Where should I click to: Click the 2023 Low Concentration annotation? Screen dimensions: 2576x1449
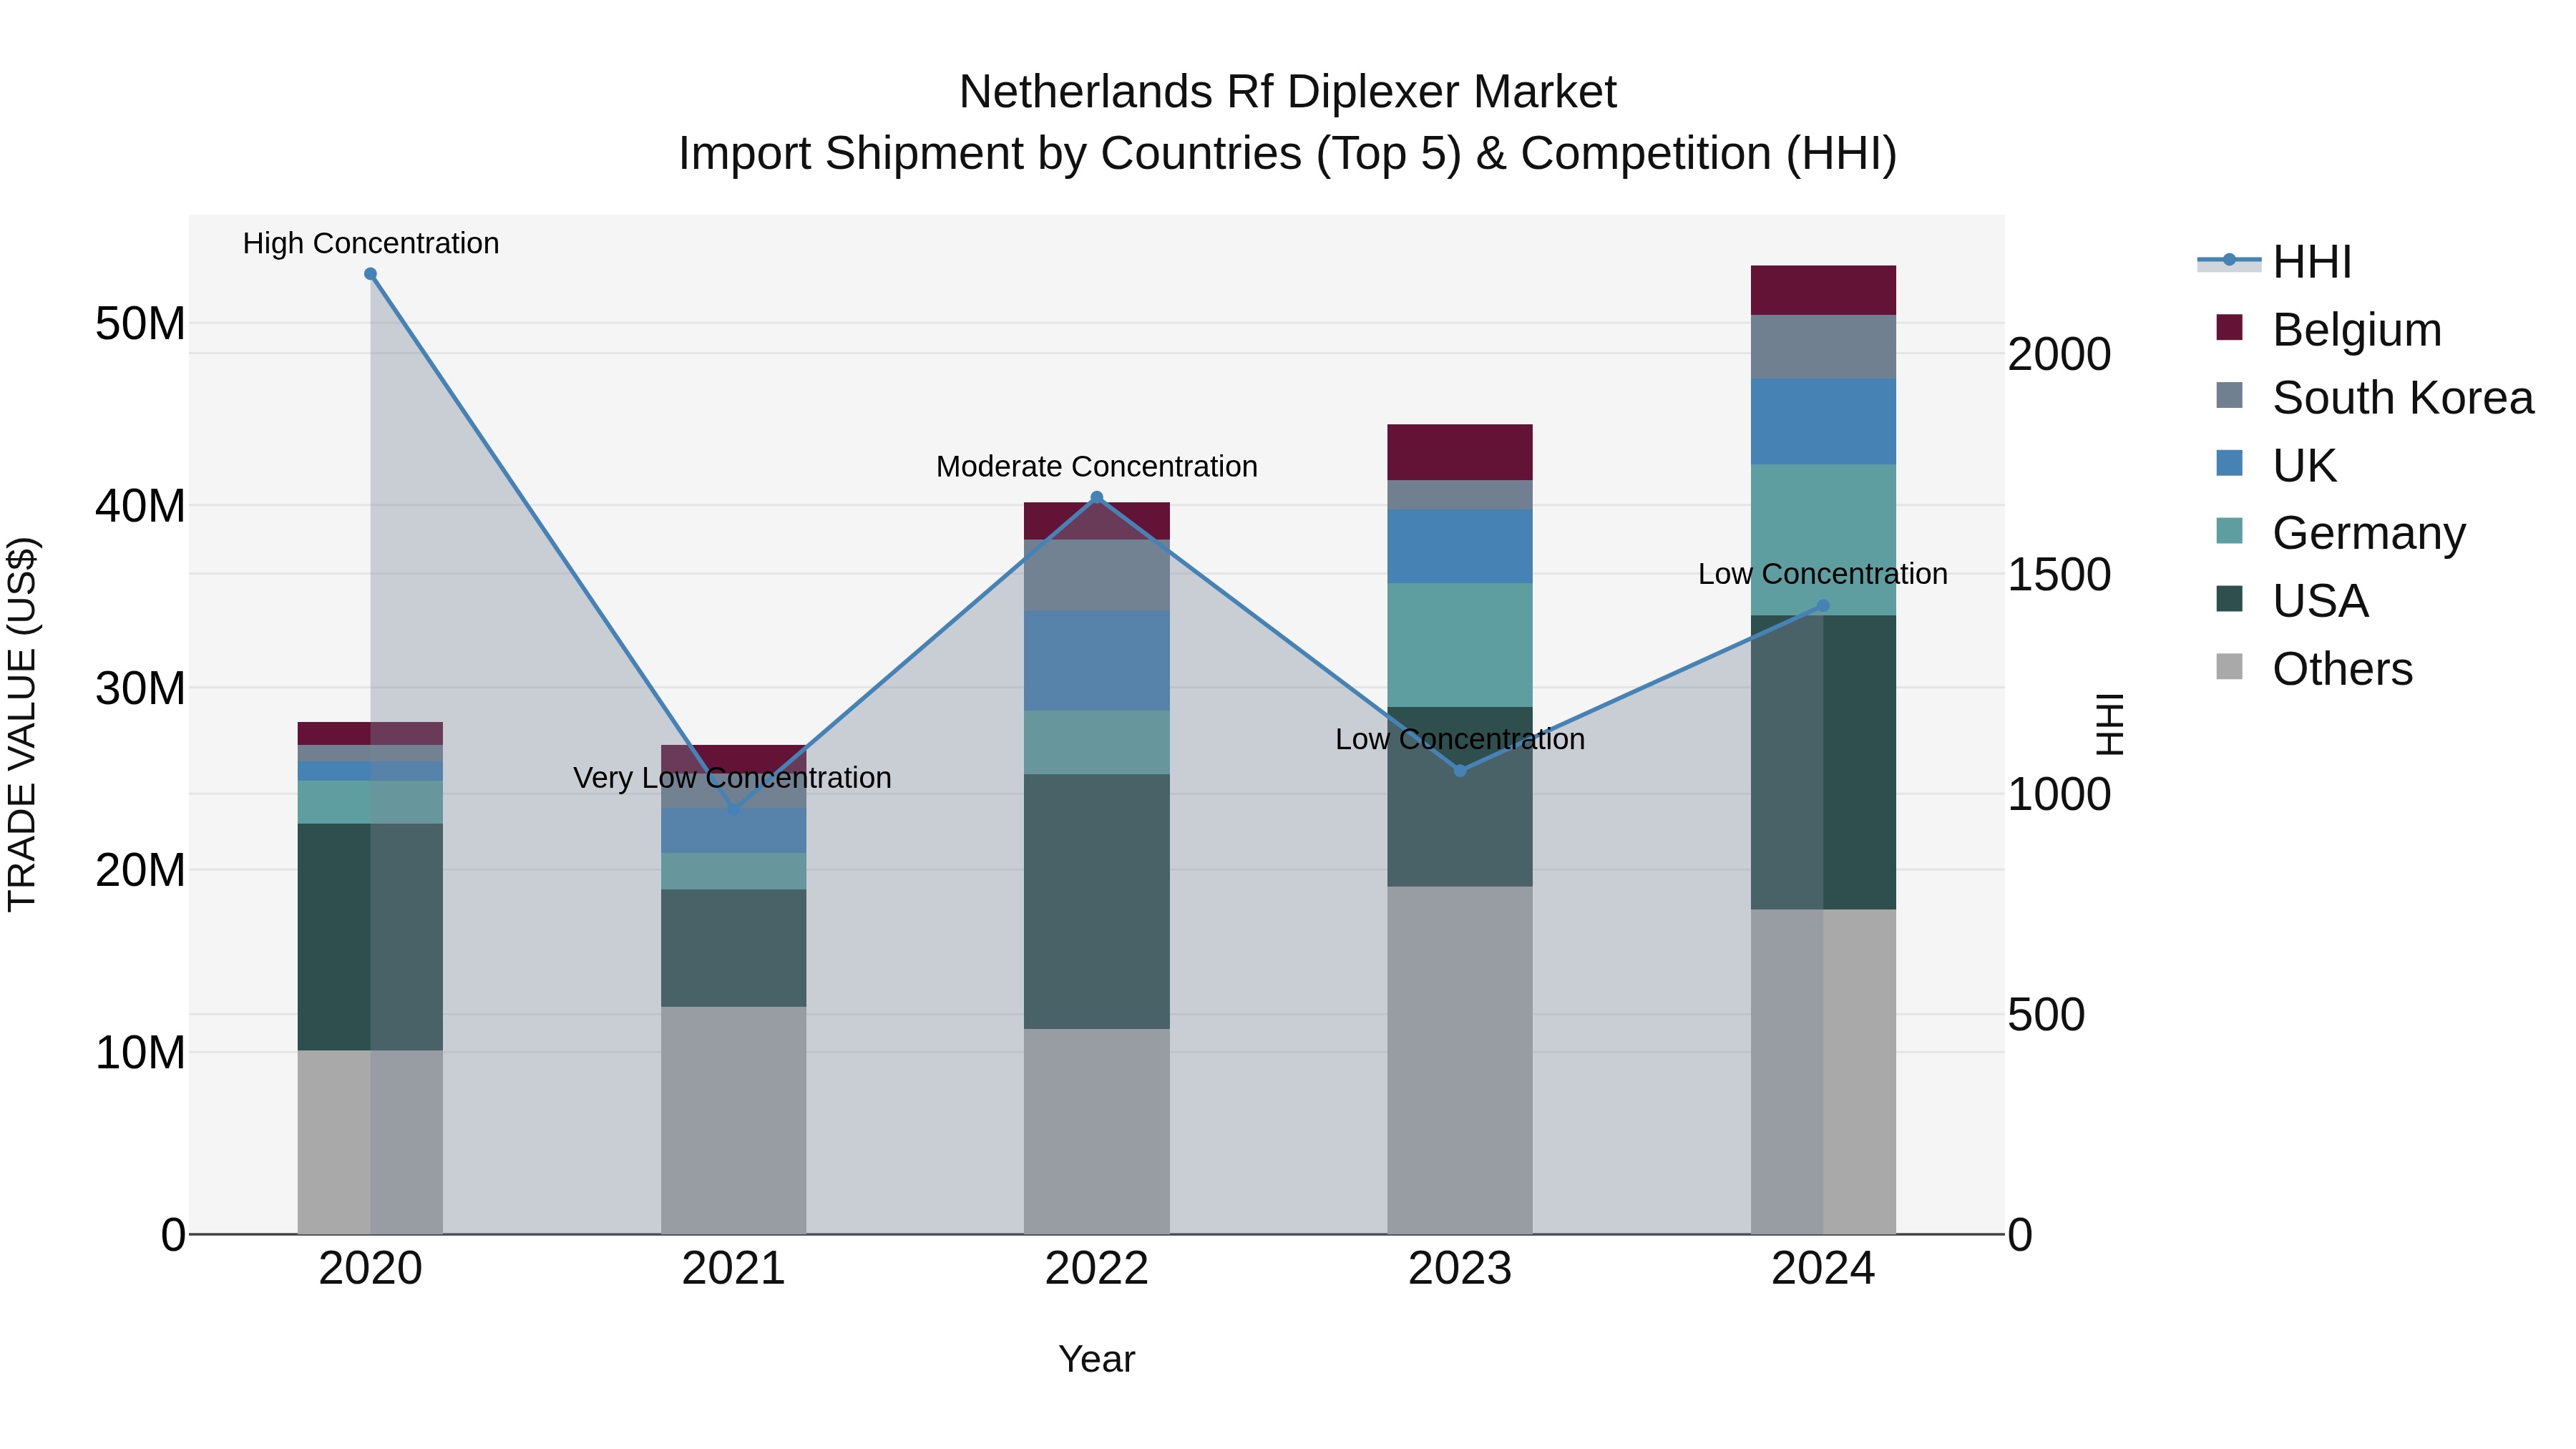pos(1460,739)
